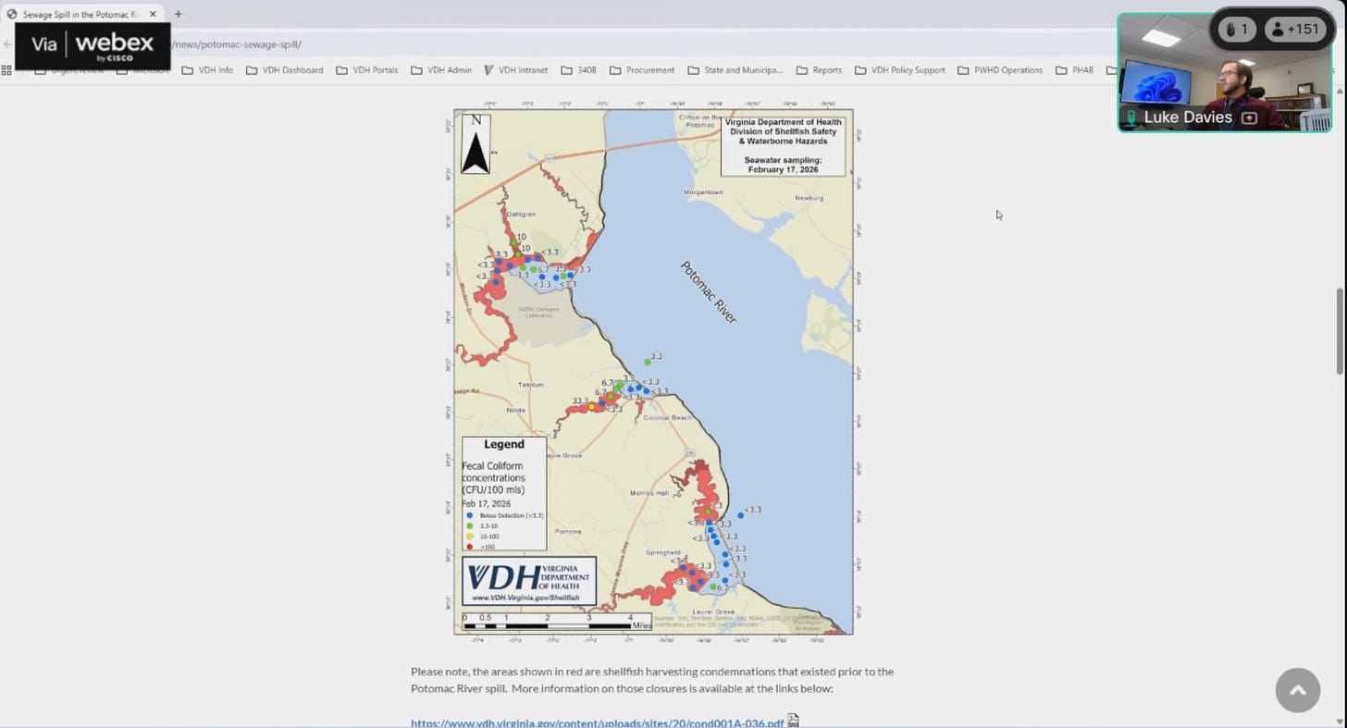Image resolution: width=1347 pixels, height=728 pixels.
Task: Click the Potomac River seawater sampling map
Action: (x=653, y=372)
